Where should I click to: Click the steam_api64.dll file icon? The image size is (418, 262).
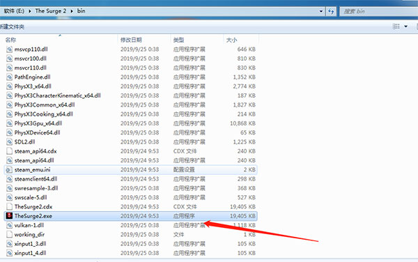coord(9,160)
